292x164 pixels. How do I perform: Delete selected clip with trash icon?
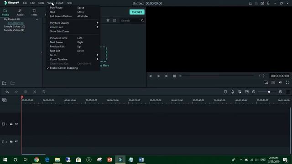point(26,92)
